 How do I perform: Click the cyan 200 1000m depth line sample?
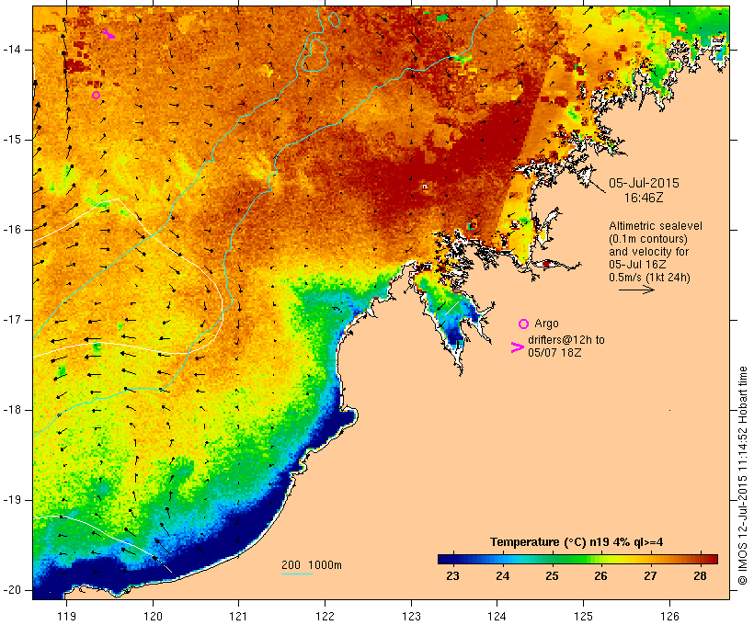coord(297,574)
